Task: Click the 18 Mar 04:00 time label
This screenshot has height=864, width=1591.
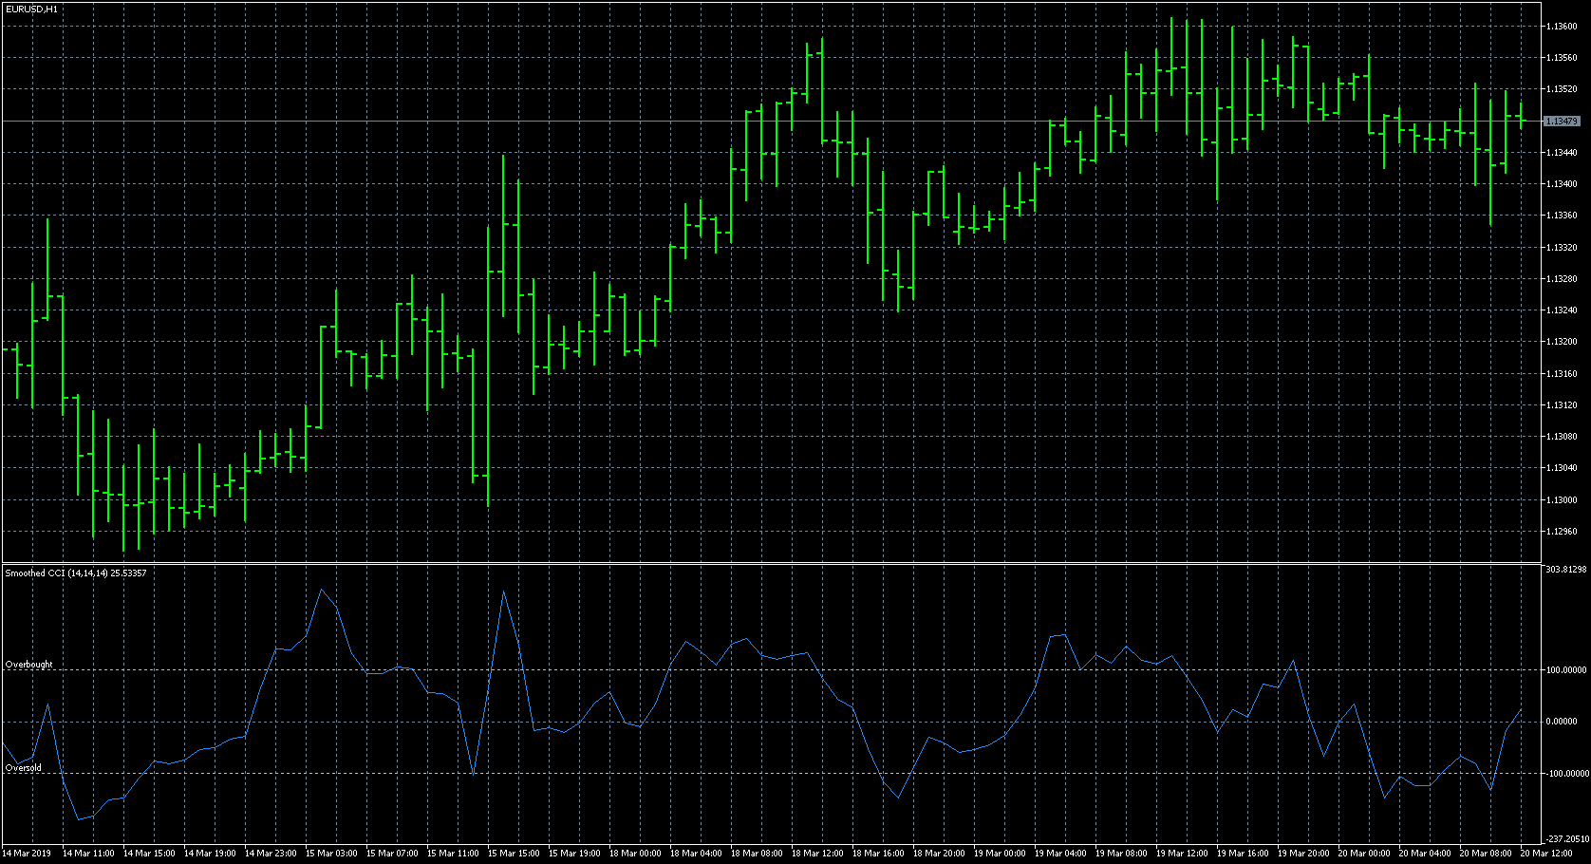Action: tap(696, 854)
